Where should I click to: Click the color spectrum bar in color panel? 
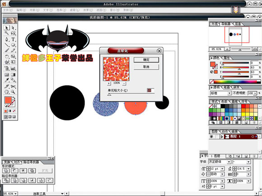235,82
